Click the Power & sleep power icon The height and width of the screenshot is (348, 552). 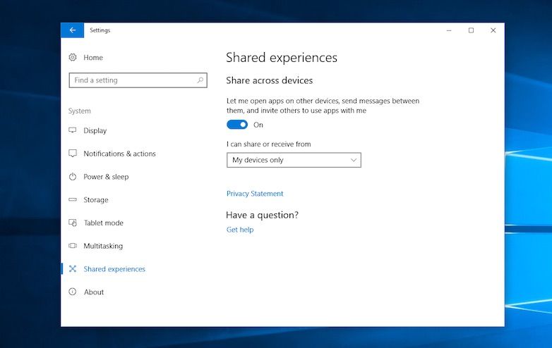[x=73, y=177]
